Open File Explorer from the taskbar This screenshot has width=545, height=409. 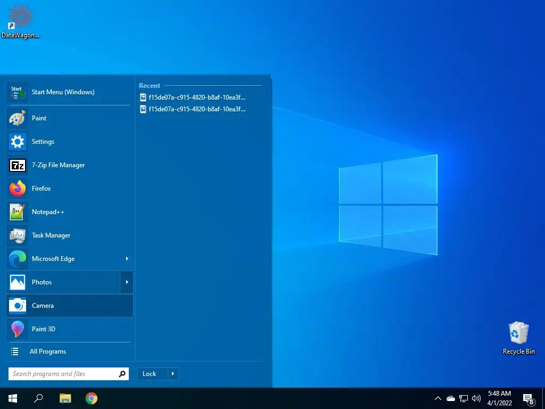(65, 398)
